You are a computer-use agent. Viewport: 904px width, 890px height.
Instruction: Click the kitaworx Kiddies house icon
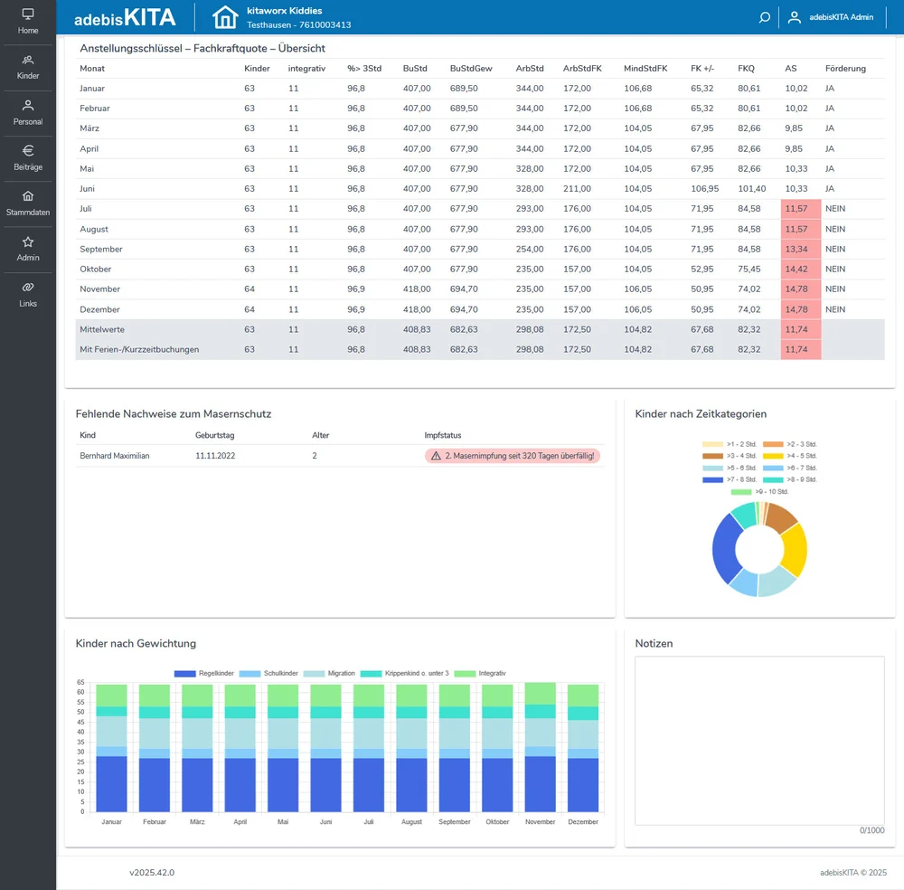225,17
